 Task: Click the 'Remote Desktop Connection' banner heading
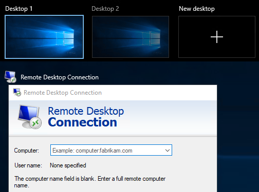point(86,117)
